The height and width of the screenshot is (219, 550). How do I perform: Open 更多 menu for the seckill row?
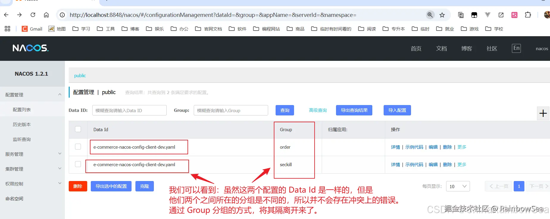tap(462, 164)
